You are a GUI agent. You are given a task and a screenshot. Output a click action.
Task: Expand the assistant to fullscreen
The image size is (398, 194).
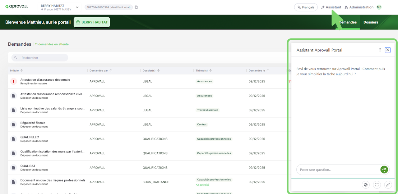[377, 185]
